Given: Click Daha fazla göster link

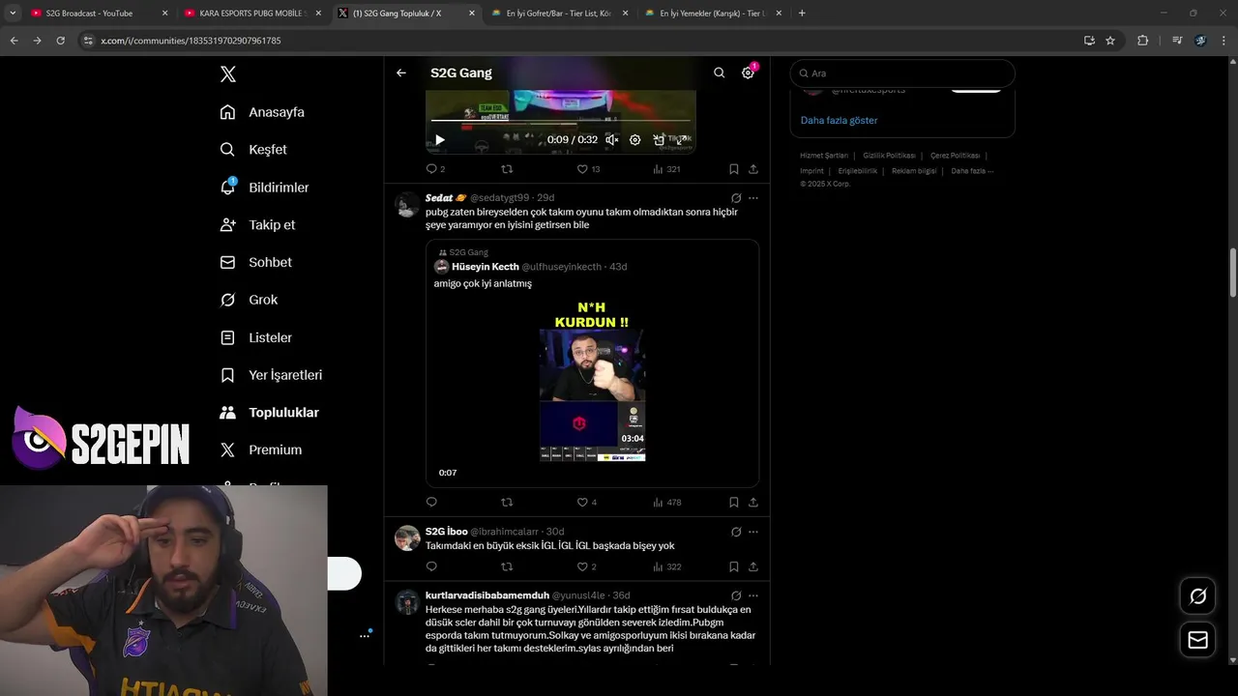Looking at the screenshot, I should [839, 121].
